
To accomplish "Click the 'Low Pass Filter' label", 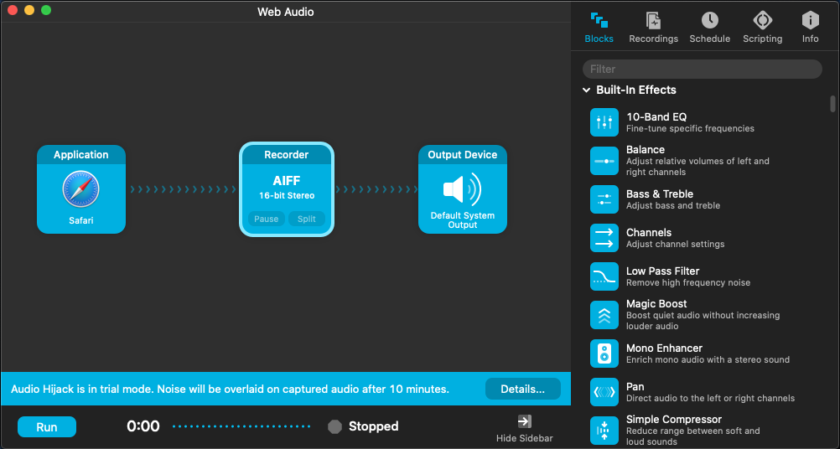I will [x=662, y=271].
